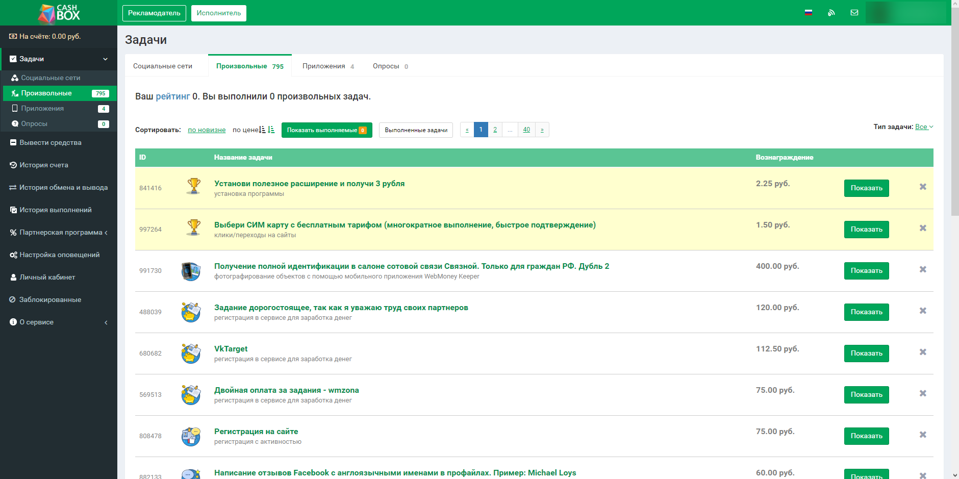Hide task 569513 with the X icon
The image size is (959, 479).
coord(923,393)
